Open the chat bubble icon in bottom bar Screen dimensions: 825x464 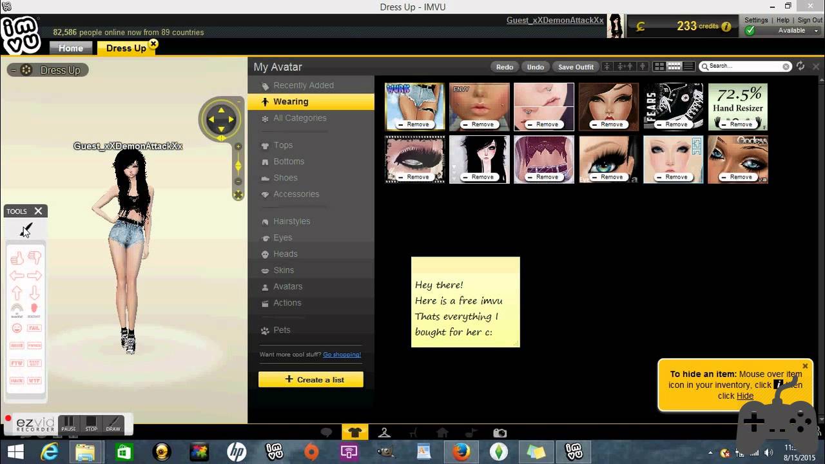[327, 432]
